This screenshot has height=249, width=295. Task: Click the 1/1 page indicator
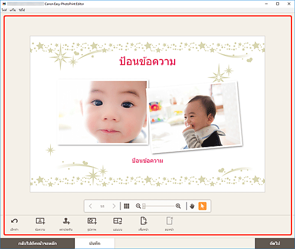tap(102, 207)
